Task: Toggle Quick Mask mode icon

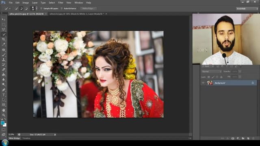Action: click(4, 130)
